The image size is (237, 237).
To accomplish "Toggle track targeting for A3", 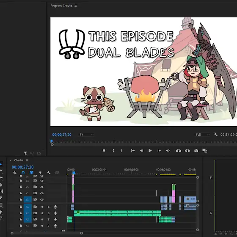I will (x=28, y=219).
